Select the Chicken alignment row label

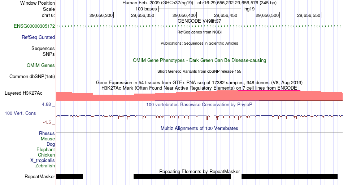pyautogui.click(x=46, y=155)
